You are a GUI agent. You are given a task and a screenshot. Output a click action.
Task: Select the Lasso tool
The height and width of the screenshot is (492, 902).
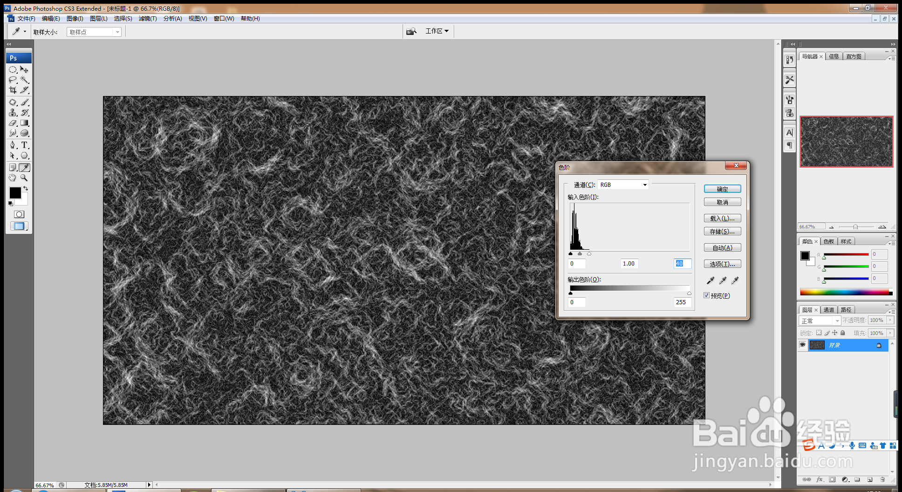[x=13, y=80]
